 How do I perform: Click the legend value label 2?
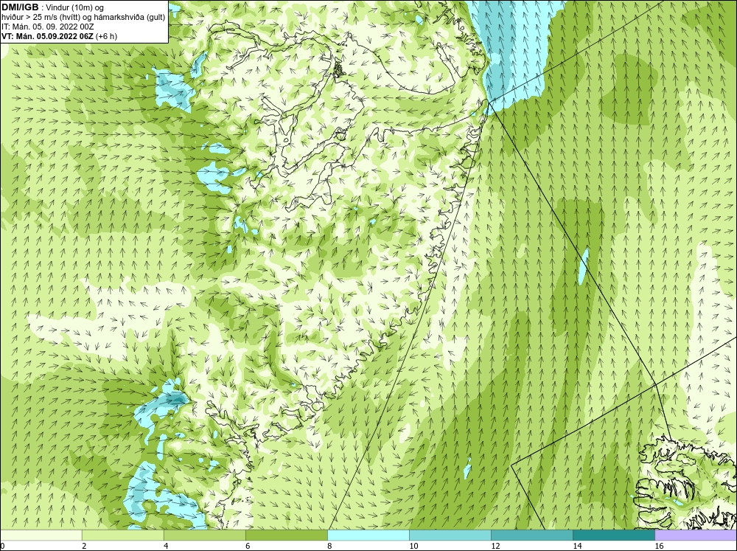click(84, 546)
